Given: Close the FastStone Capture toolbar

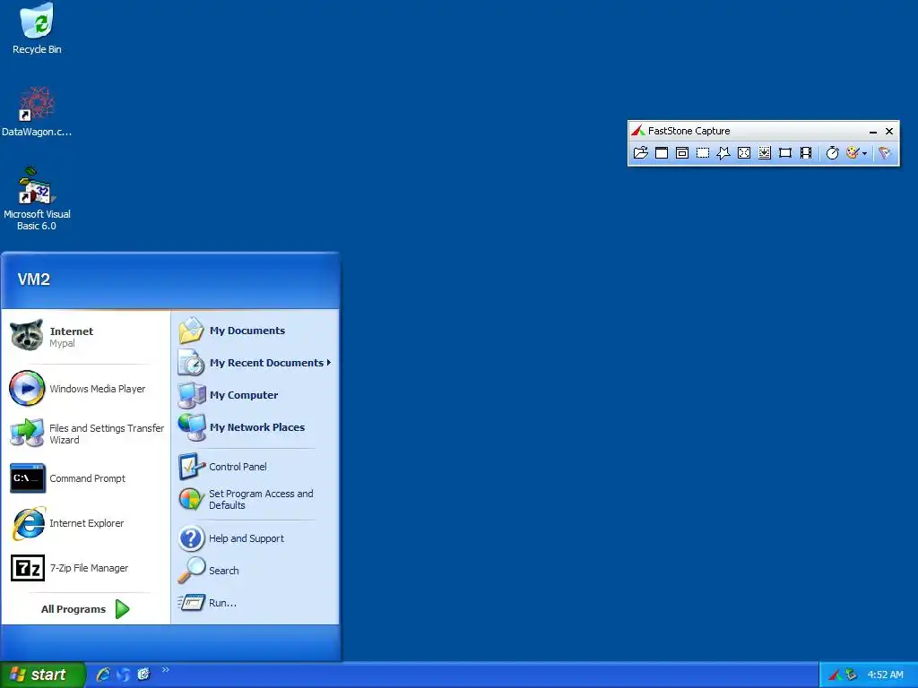Looking at the screenshot, I should point(889,131).
